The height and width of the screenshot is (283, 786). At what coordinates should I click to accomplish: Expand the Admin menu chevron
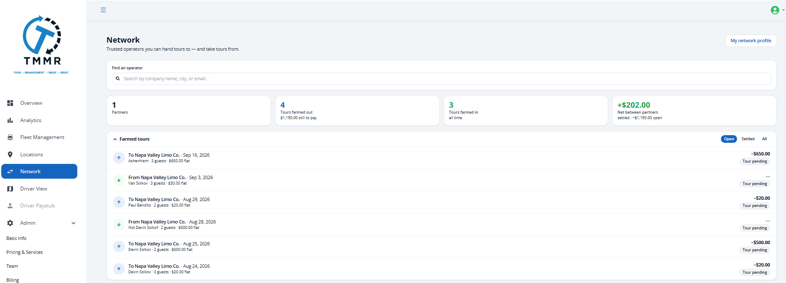tap(73, 223)
